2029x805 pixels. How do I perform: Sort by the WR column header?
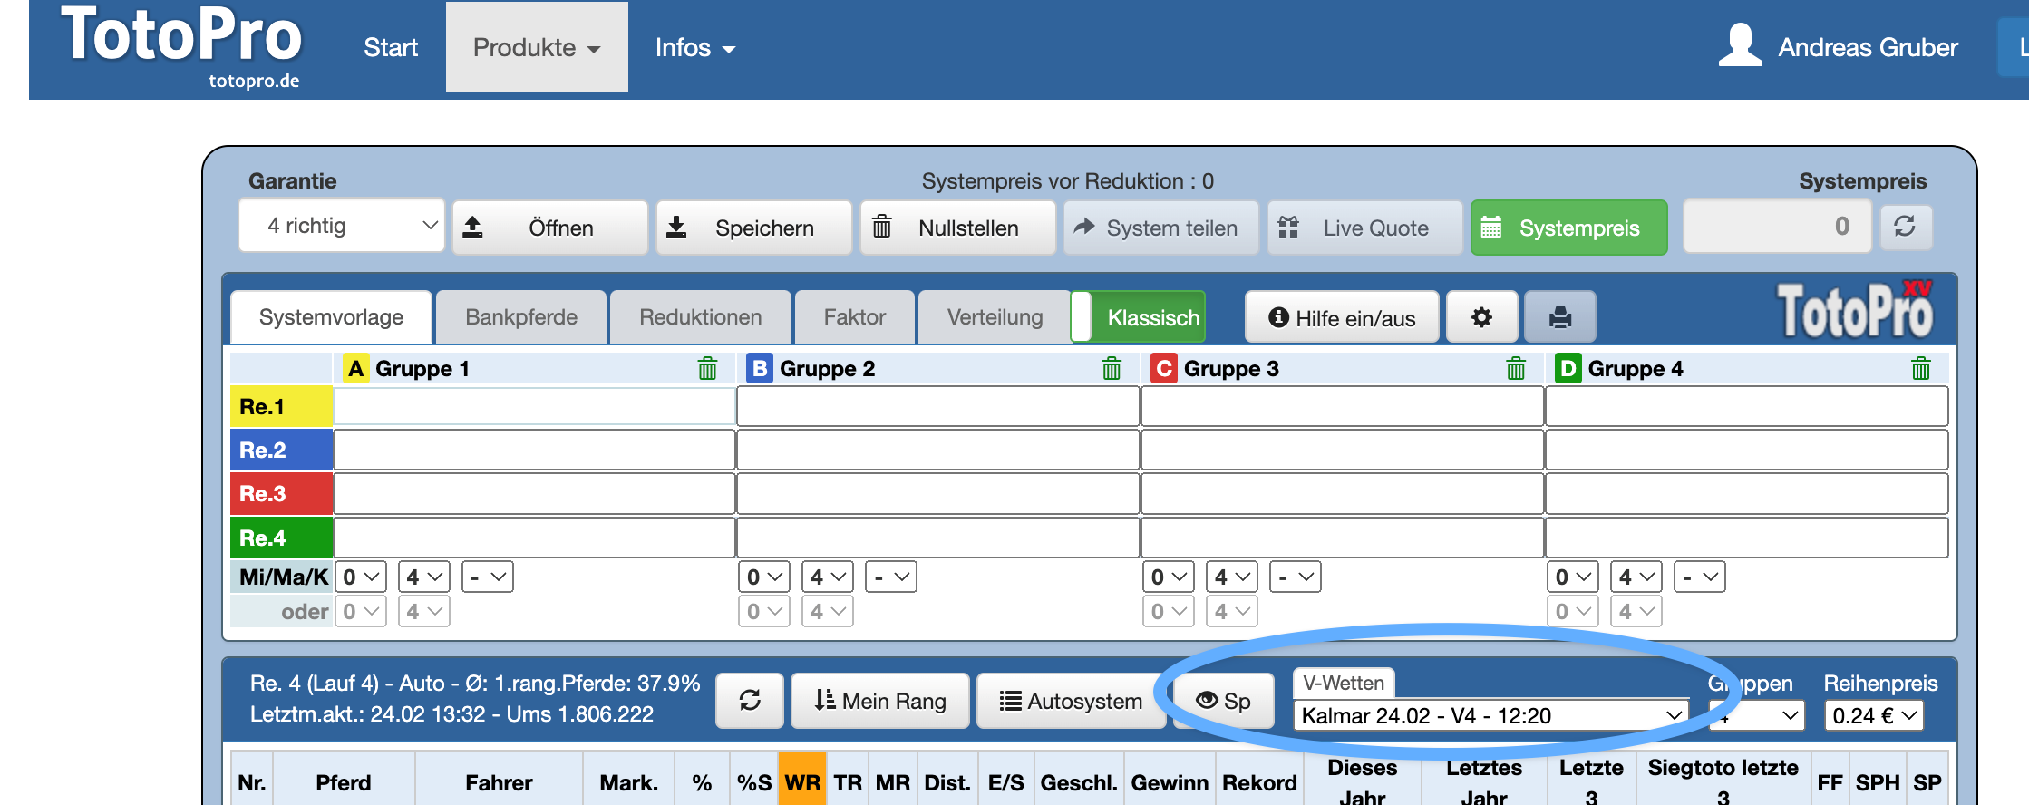(x=802, y=783)
